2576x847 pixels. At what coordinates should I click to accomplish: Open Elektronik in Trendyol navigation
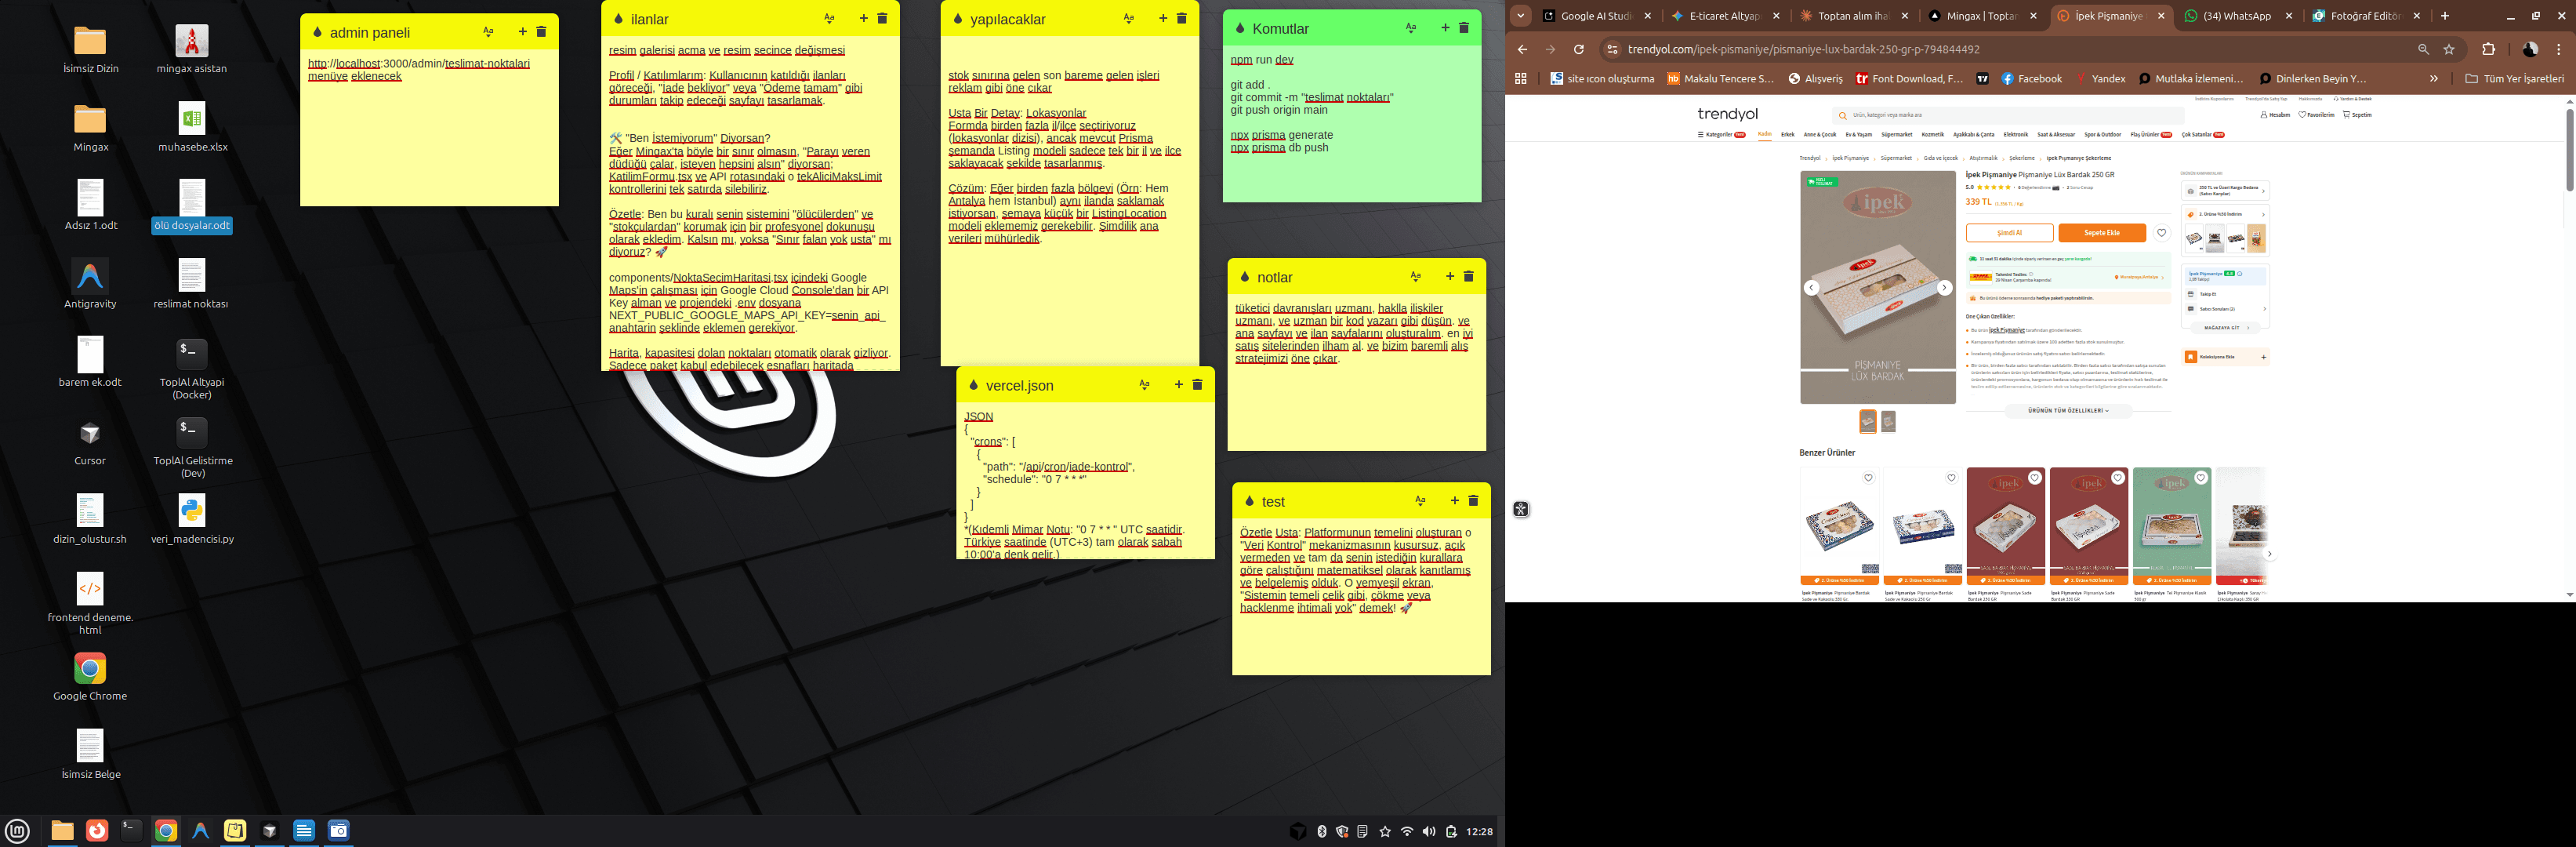pyautogui.click(x=2016, y=134)
